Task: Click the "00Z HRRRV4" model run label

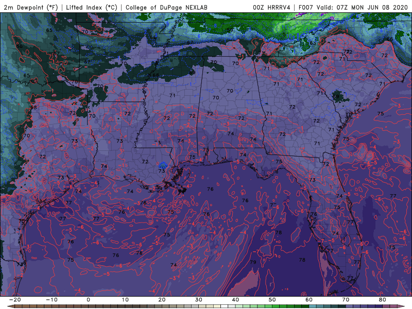Action: (x=271, y=7)
